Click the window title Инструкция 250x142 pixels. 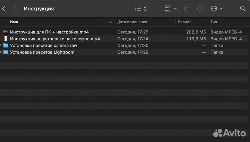pos(39,9)
